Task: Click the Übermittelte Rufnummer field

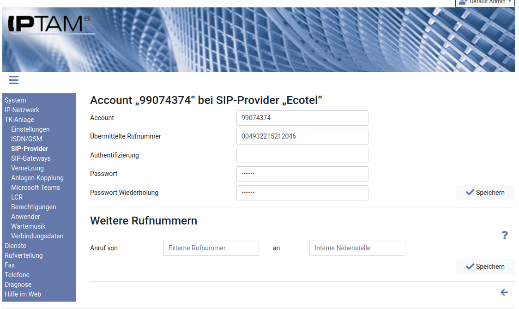Action: [302, 137]
